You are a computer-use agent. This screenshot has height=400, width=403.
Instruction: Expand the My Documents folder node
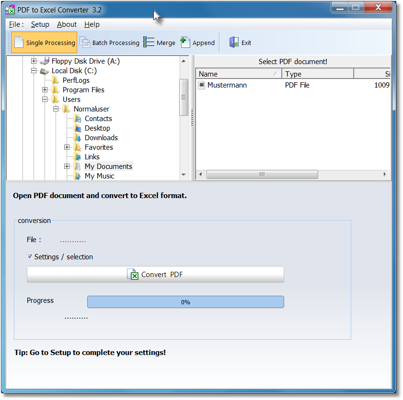click(x=67, y=167)
